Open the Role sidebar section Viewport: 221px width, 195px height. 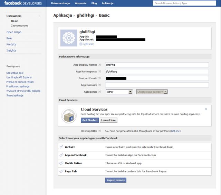pyautogui.click(x=9, y=38)
